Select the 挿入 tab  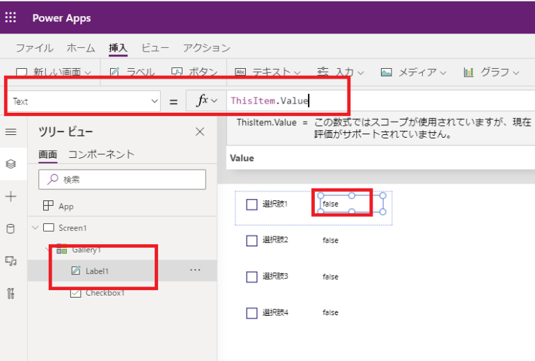coord(118,48)
